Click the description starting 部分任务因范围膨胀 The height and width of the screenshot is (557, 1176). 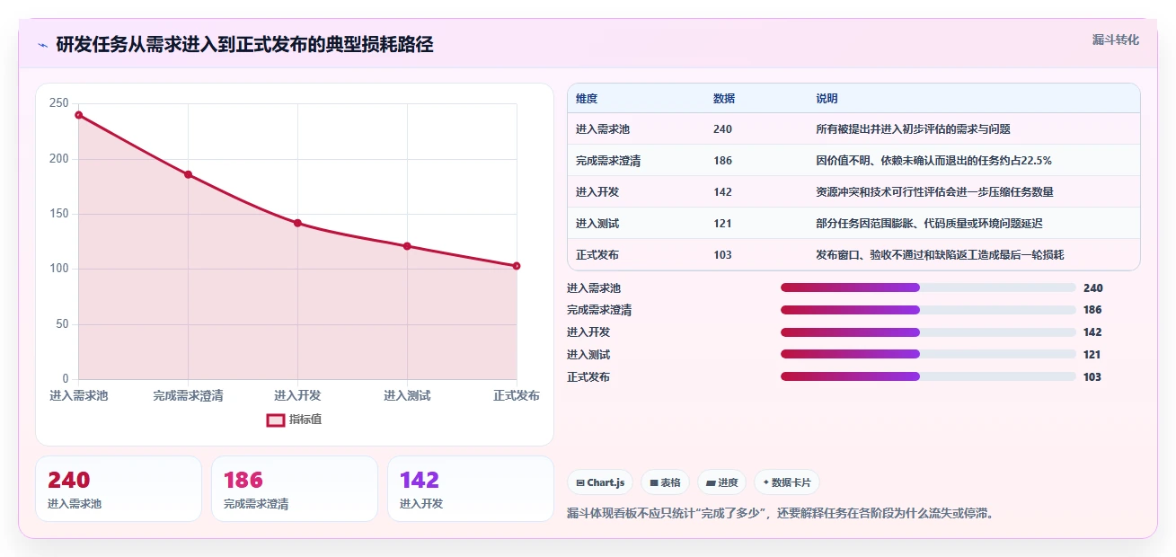[x=929, y=224]
